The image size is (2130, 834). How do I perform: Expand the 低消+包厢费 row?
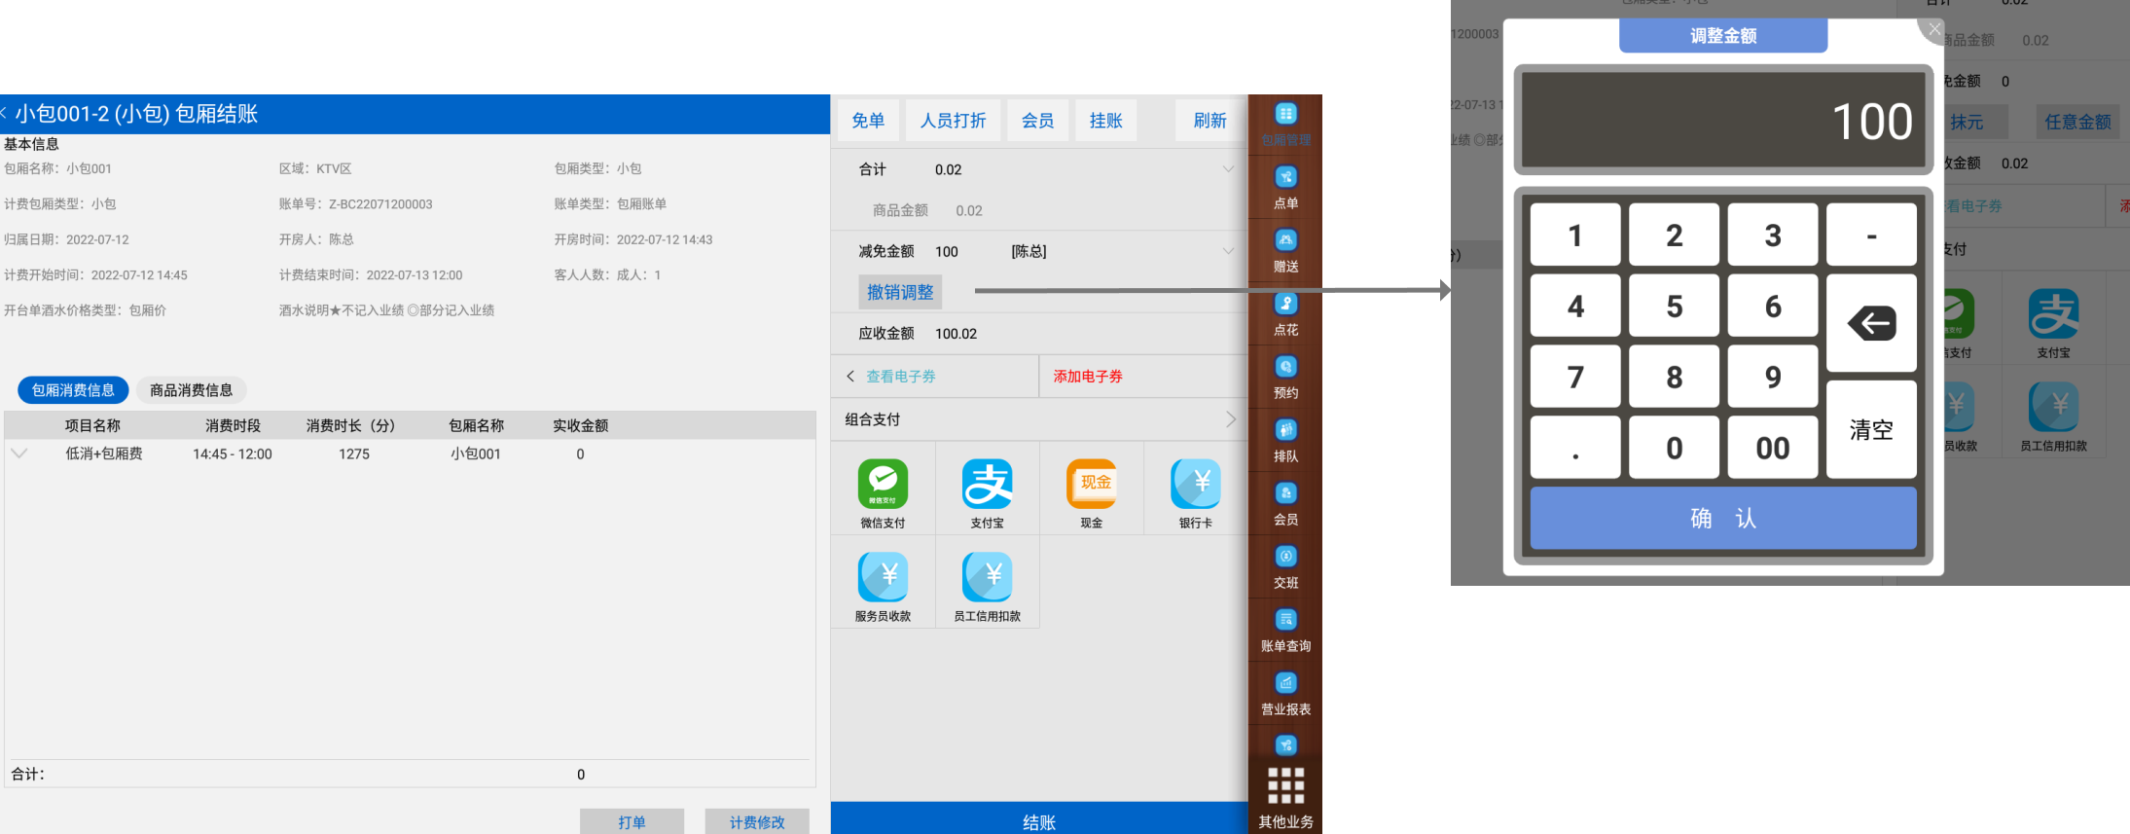tap(18, 453)
